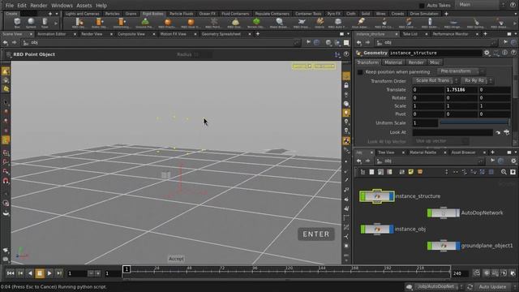Switch to the Material parameter tab
The width and height of the screenshot is (519, 292).
point(393,62)
